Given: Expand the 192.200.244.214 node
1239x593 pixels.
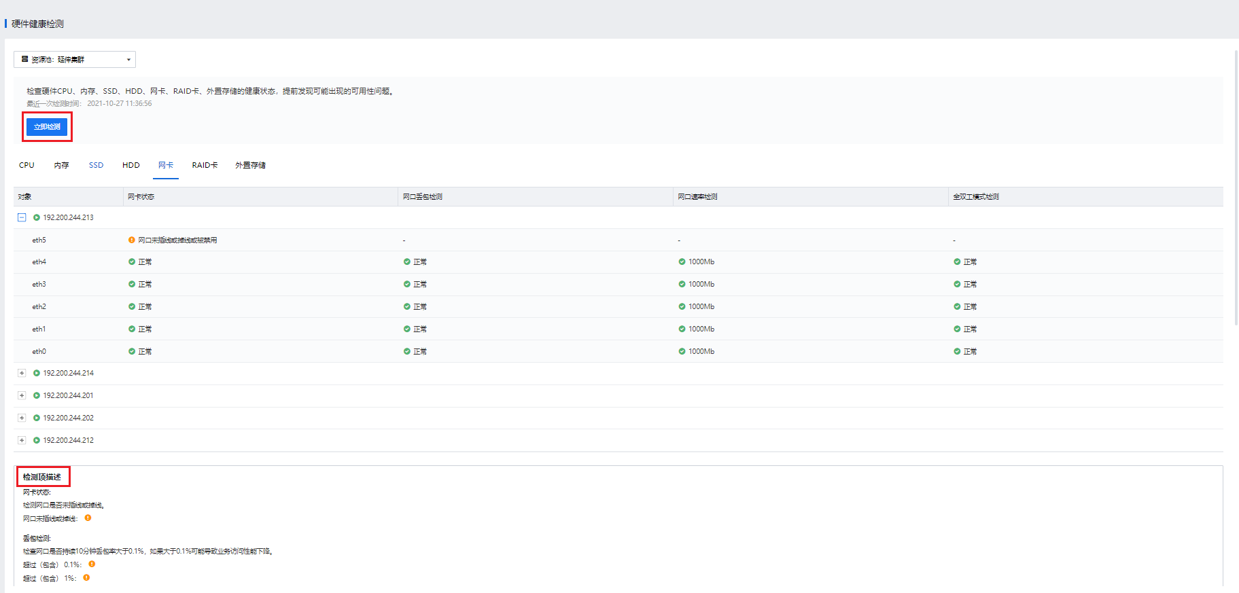Looking at the screenshot, I should (22, 373).
